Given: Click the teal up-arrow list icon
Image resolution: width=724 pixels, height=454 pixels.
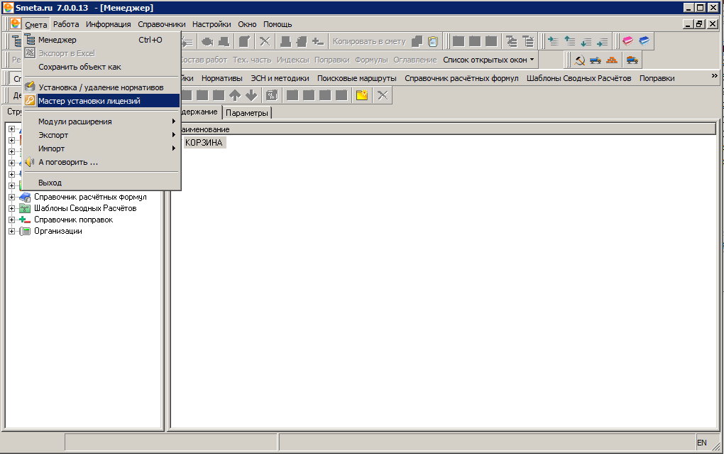Looking at the screenshot, I should tap(570, 41).
